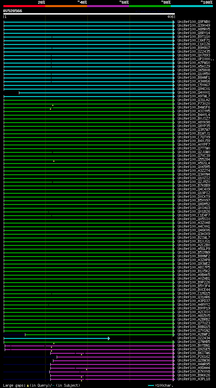Select UniRef100_B1WTJ1 hit
The width and height of the screenshot is (216, 388).
(x=194, y=133)
